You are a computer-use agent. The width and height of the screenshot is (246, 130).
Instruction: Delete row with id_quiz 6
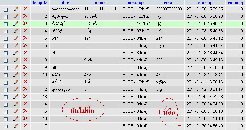click(x=25, y=45)
